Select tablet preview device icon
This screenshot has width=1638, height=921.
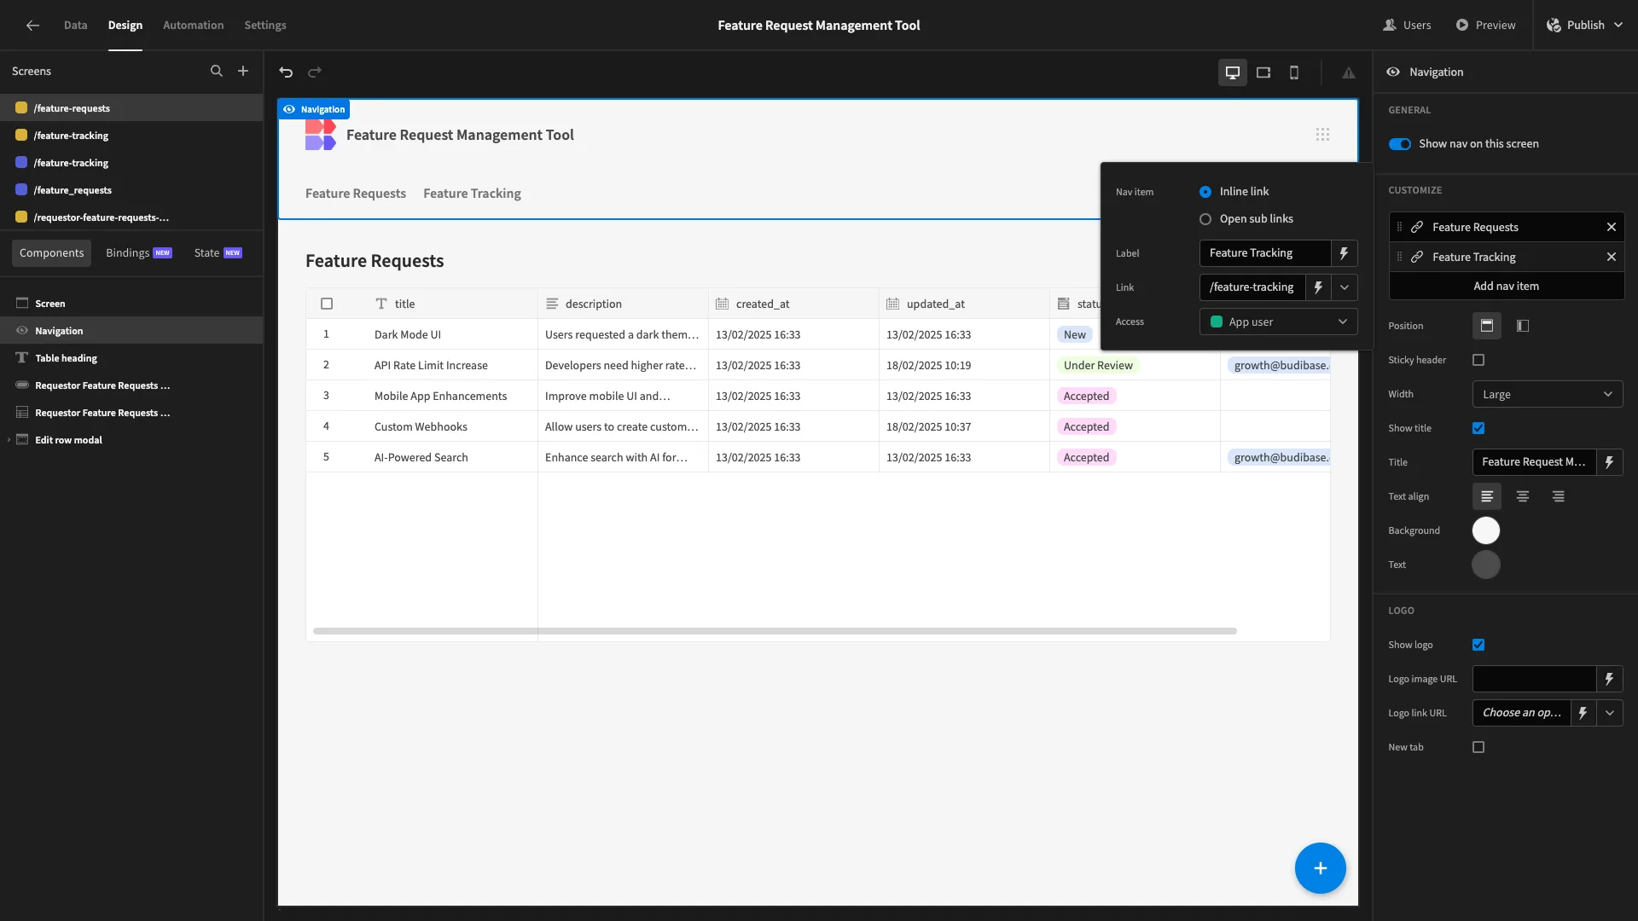coord(1263,72)
